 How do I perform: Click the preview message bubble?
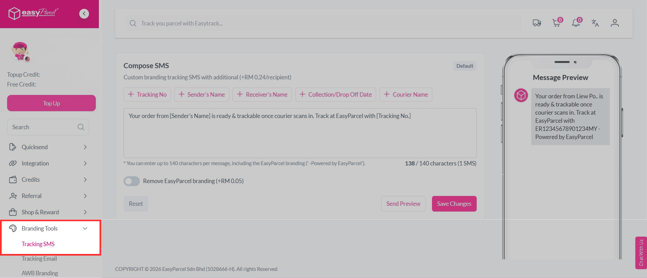tap(570, 117)
